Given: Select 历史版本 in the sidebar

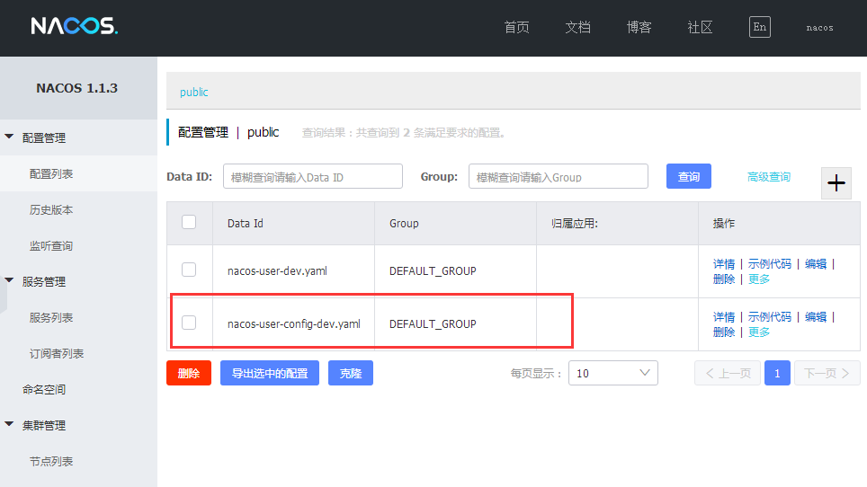Looking at the screenshot, I should [x=51, y=210].
